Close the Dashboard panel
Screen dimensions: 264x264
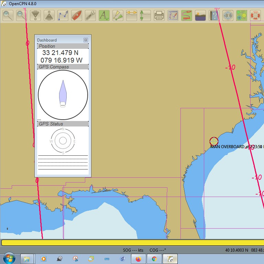(x=86, y=40)
